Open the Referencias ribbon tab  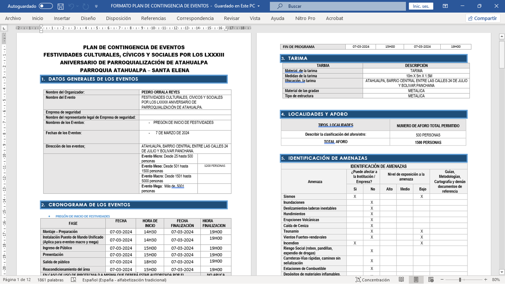153,18
